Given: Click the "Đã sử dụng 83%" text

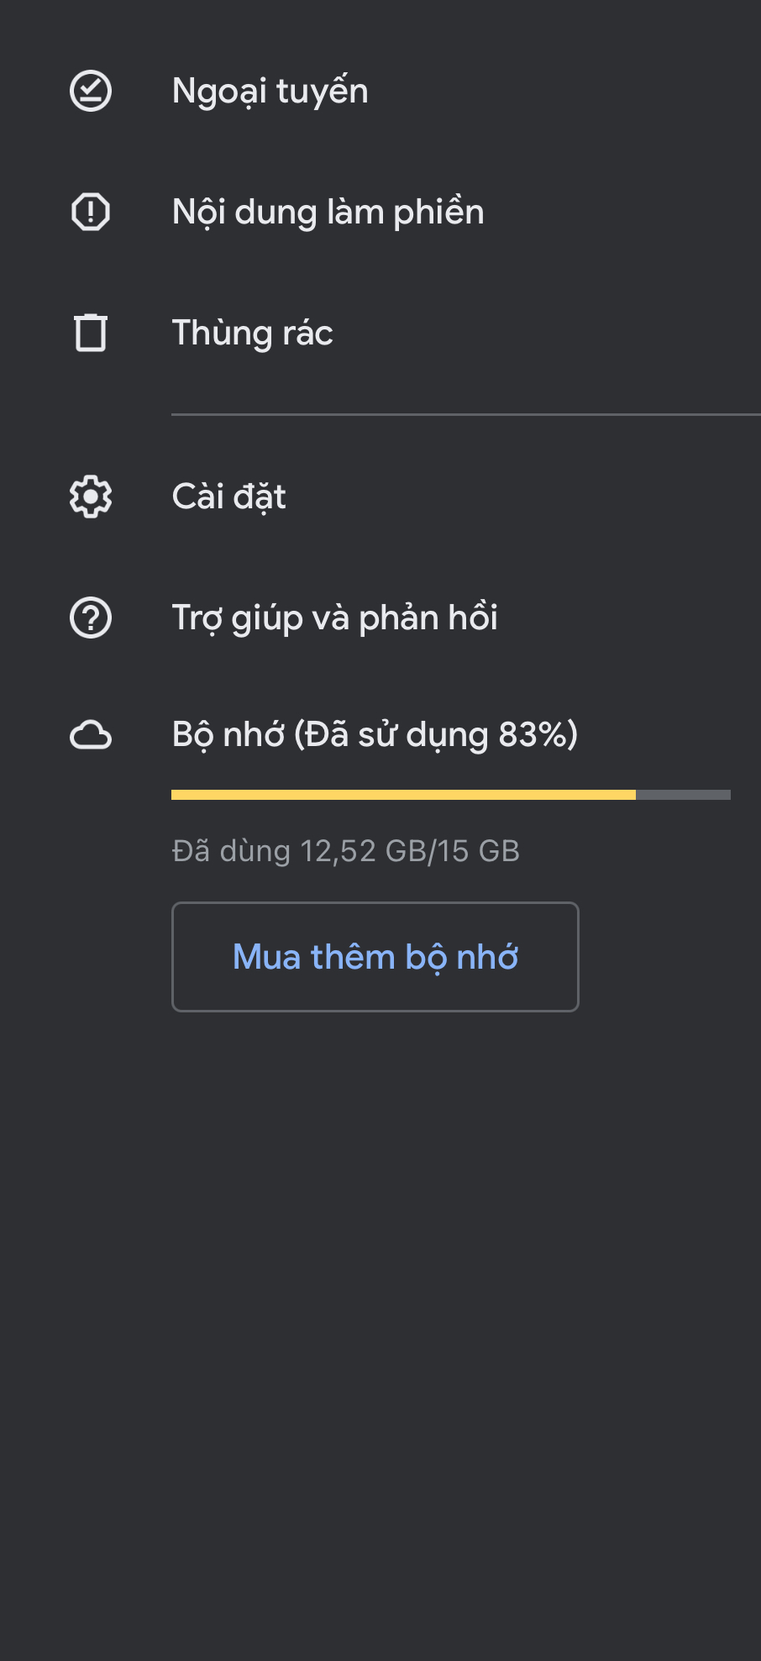Looking at the screenshot, I should tap(437, 735).
